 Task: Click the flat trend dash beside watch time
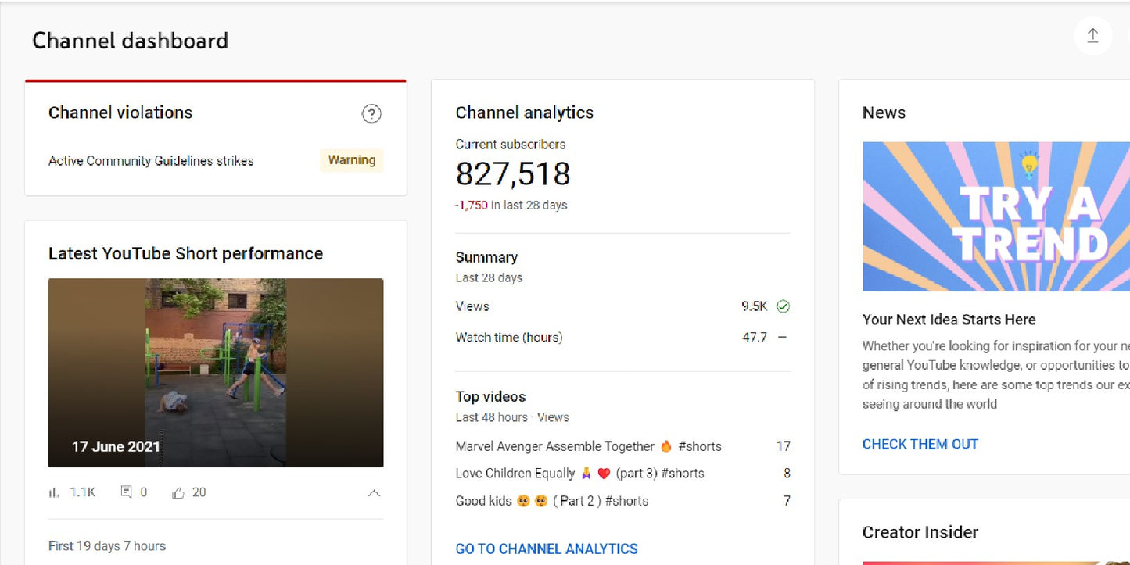point(784,338)
